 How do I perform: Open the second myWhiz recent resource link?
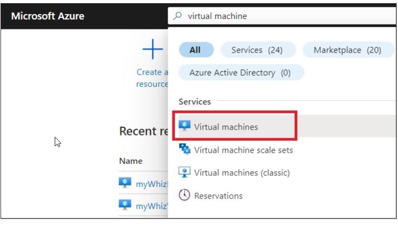(152, 206)
